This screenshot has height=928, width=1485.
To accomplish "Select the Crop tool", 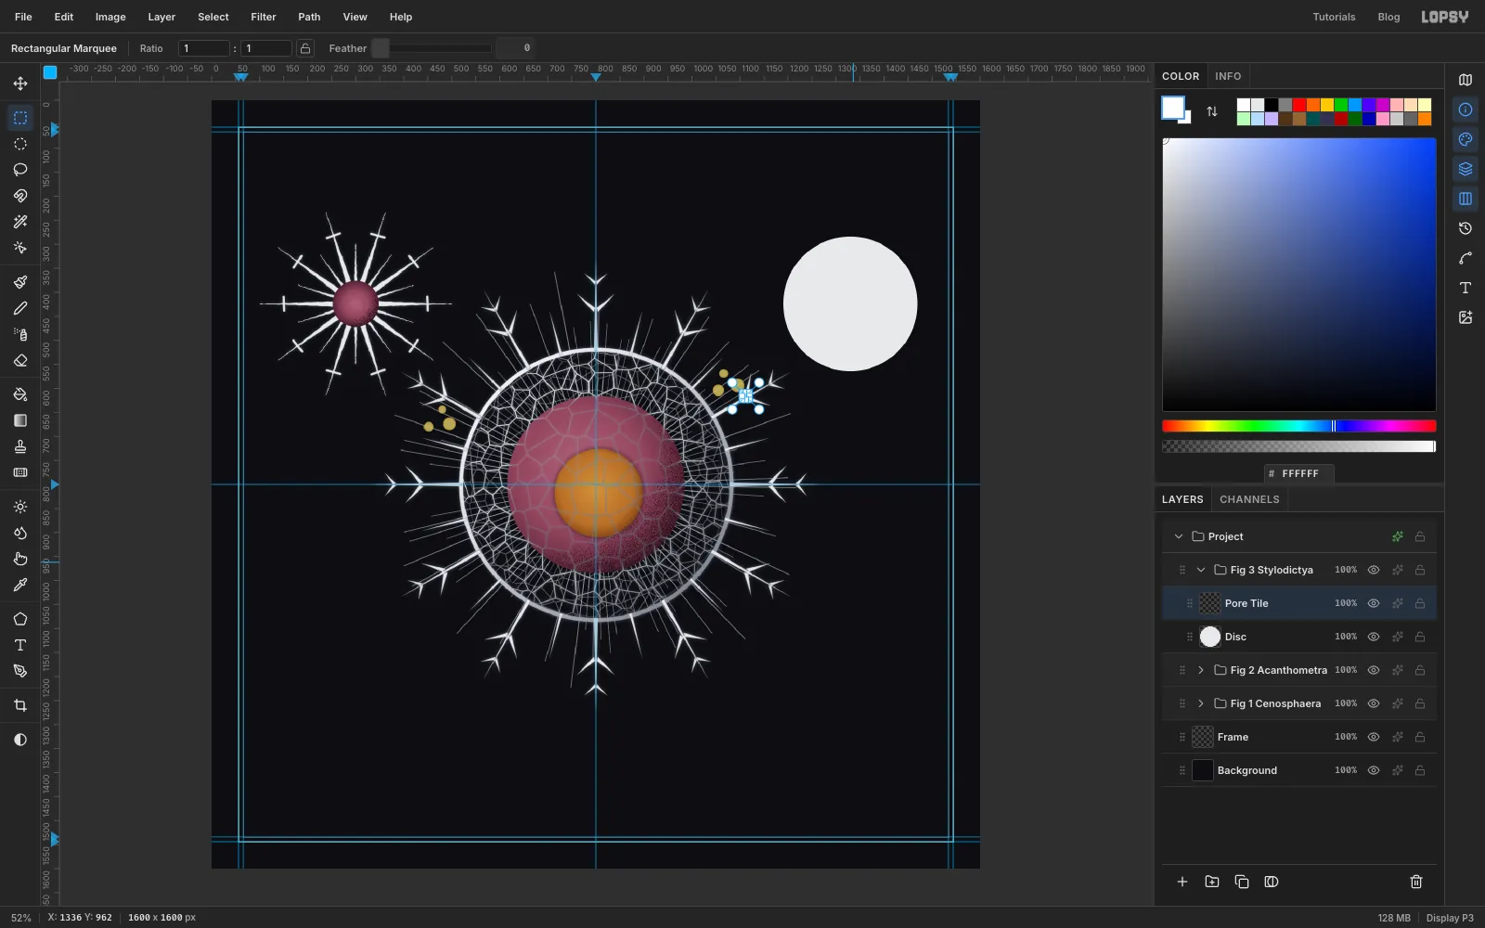I will 20,705.
